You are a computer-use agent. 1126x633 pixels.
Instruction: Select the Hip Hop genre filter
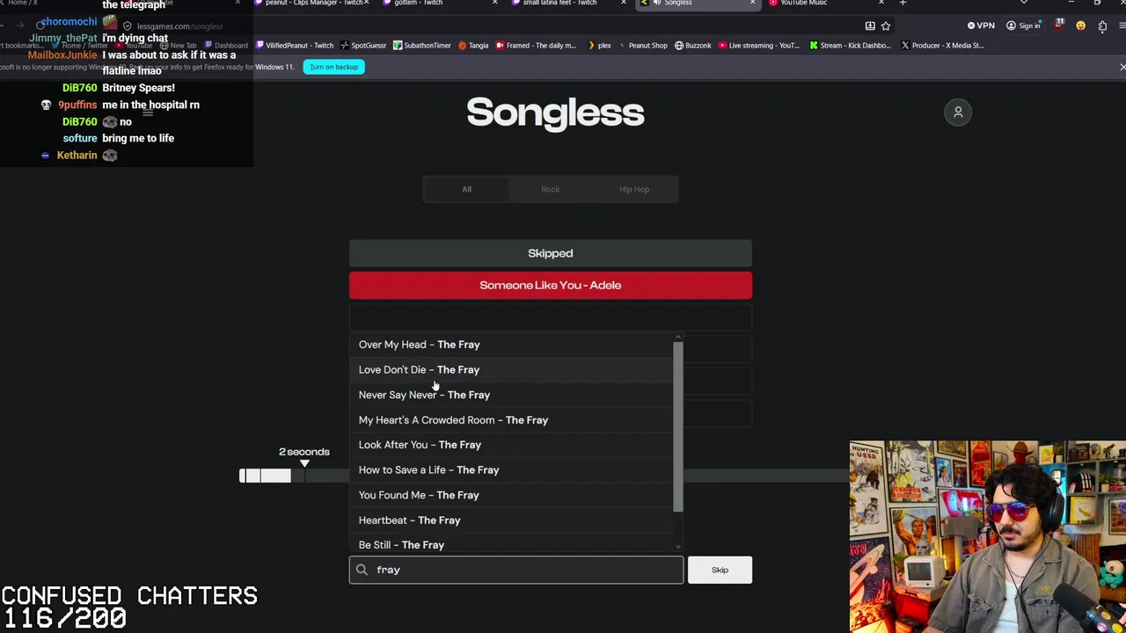point(634,189)
